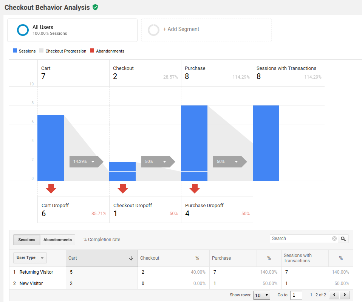Select the Sessions tab
The width and height of the screenshot is (362, 302).
coord(26,239)
